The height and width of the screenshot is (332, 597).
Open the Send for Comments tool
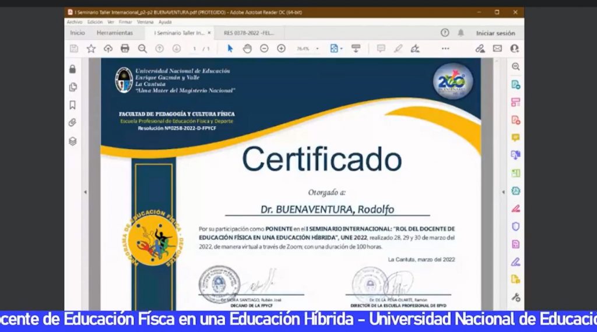(x=516, y=280)
